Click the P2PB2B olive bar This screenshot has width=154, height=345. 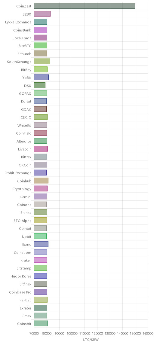tap(41, 300)
